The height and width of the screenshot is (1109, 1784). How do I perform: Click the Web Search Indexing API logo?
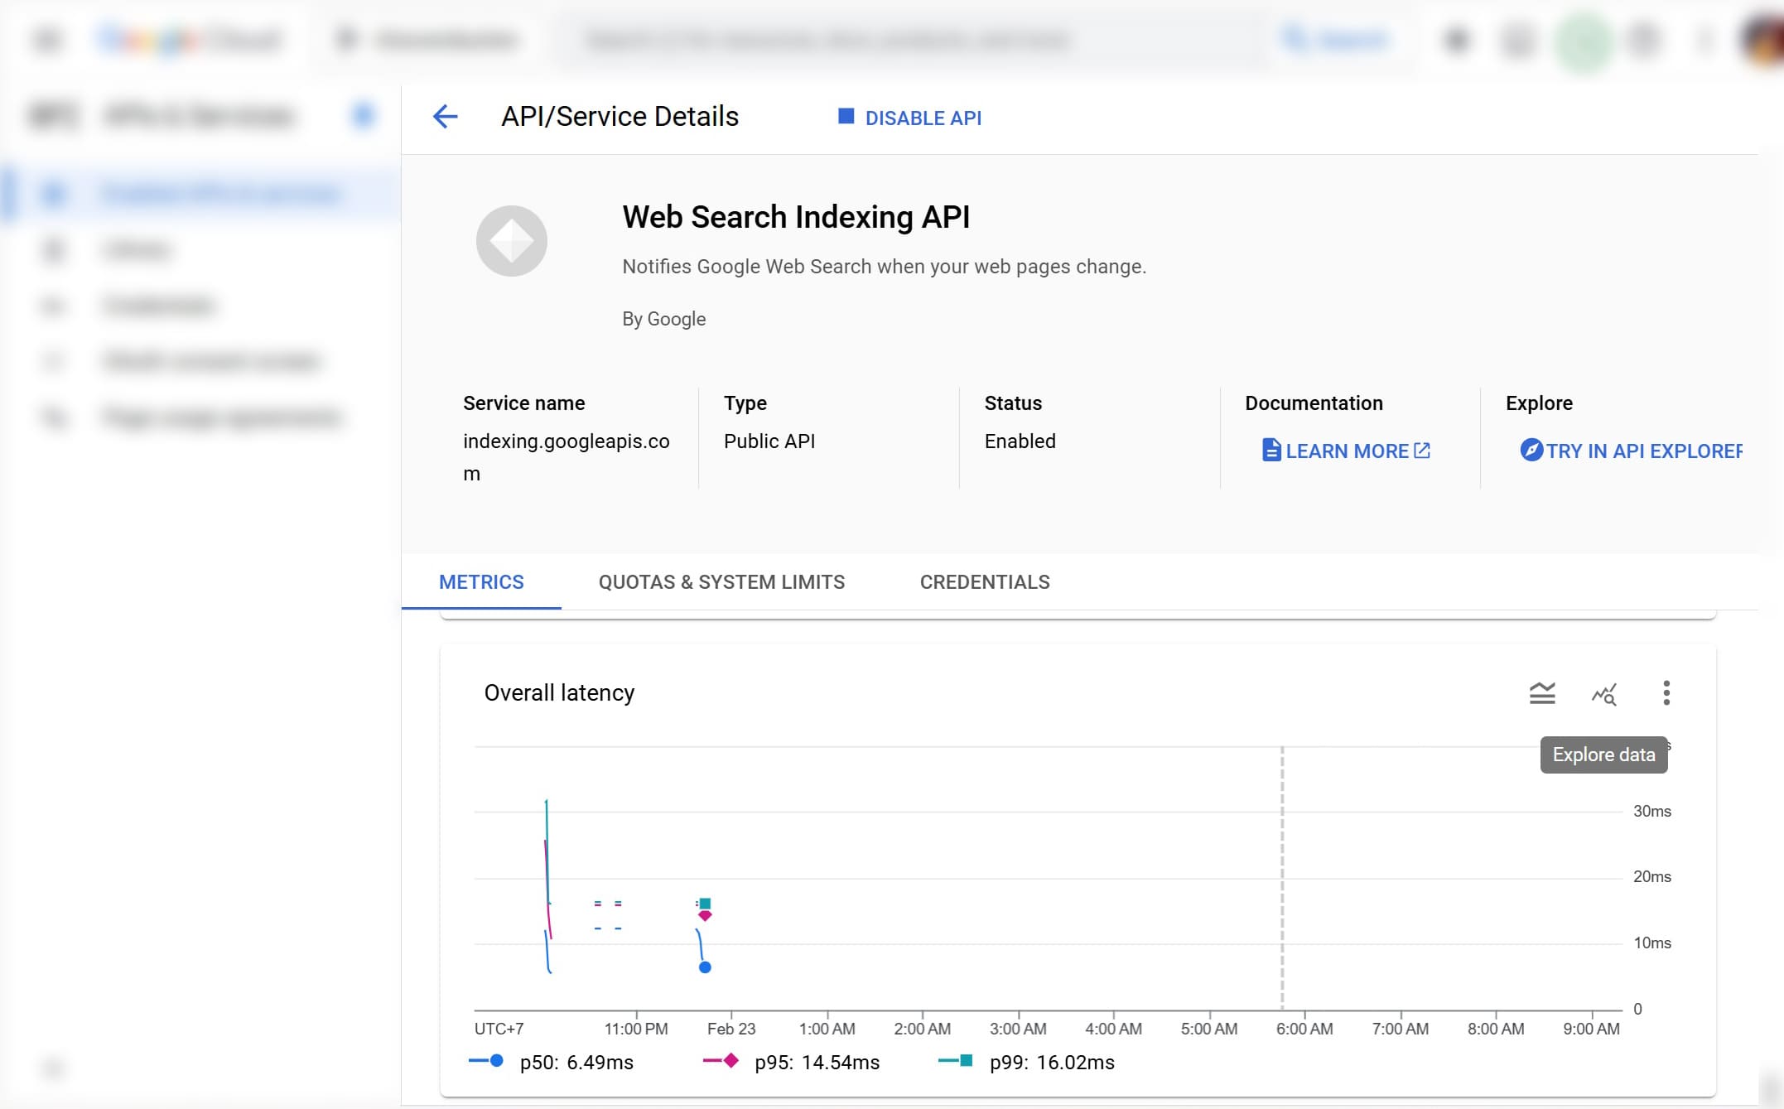pyautogui.click(x=511, y=241)
